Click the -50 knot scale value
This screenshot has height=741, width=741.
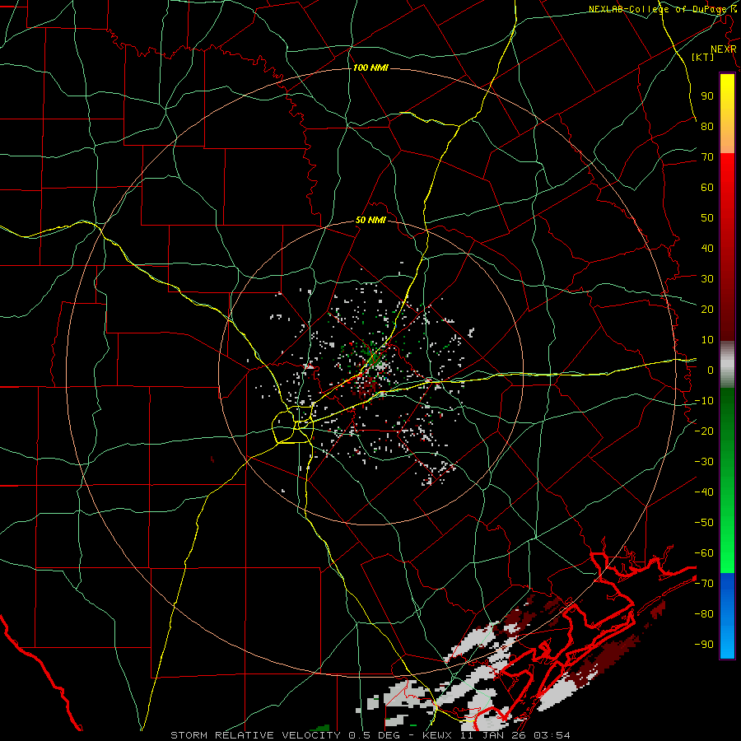point(704,523)
